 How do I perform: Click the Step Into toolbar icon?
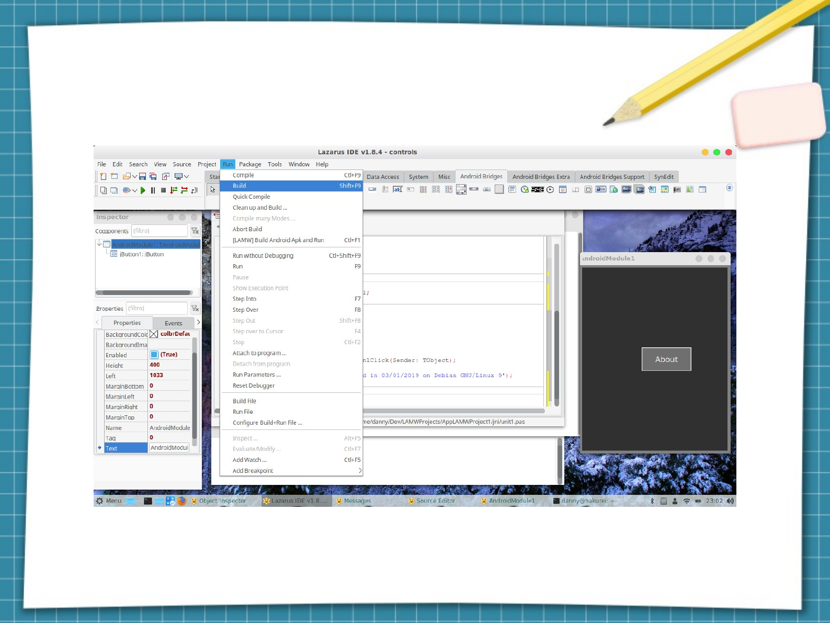pos(174,190)
